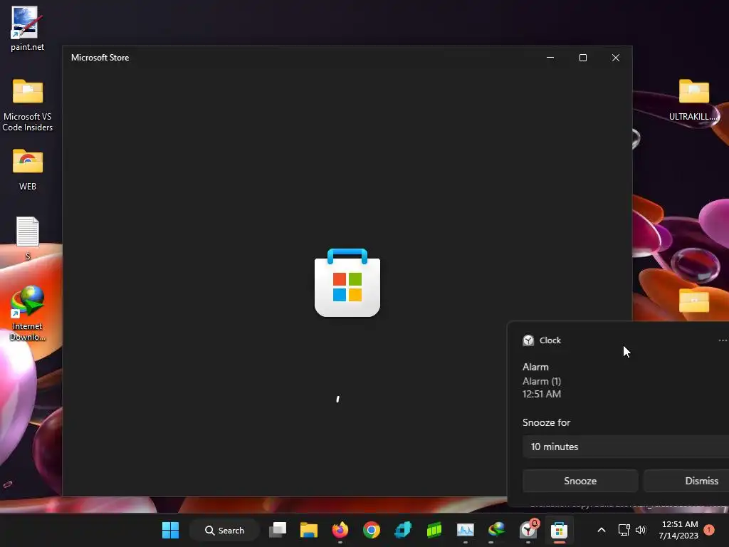Select the Microsoft Store taskbar icon
This screenshot has height=547, width=729.
coord(559,530)
